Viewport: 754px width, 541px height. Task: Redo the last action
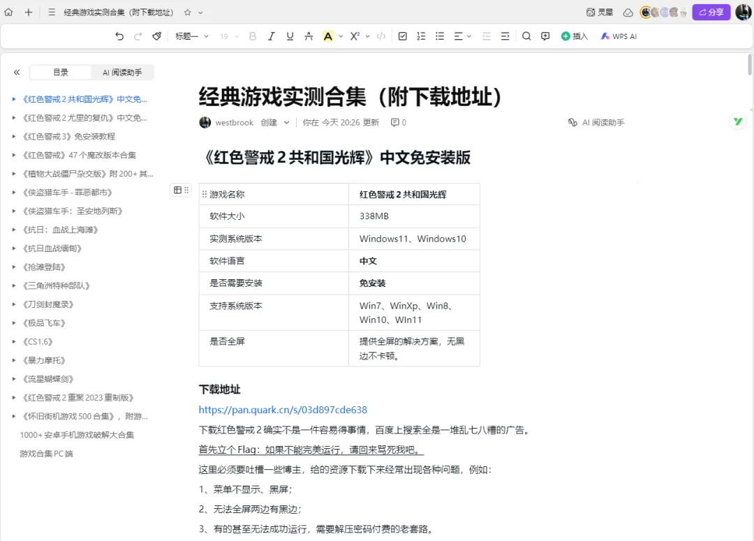[x=138, y=36]
